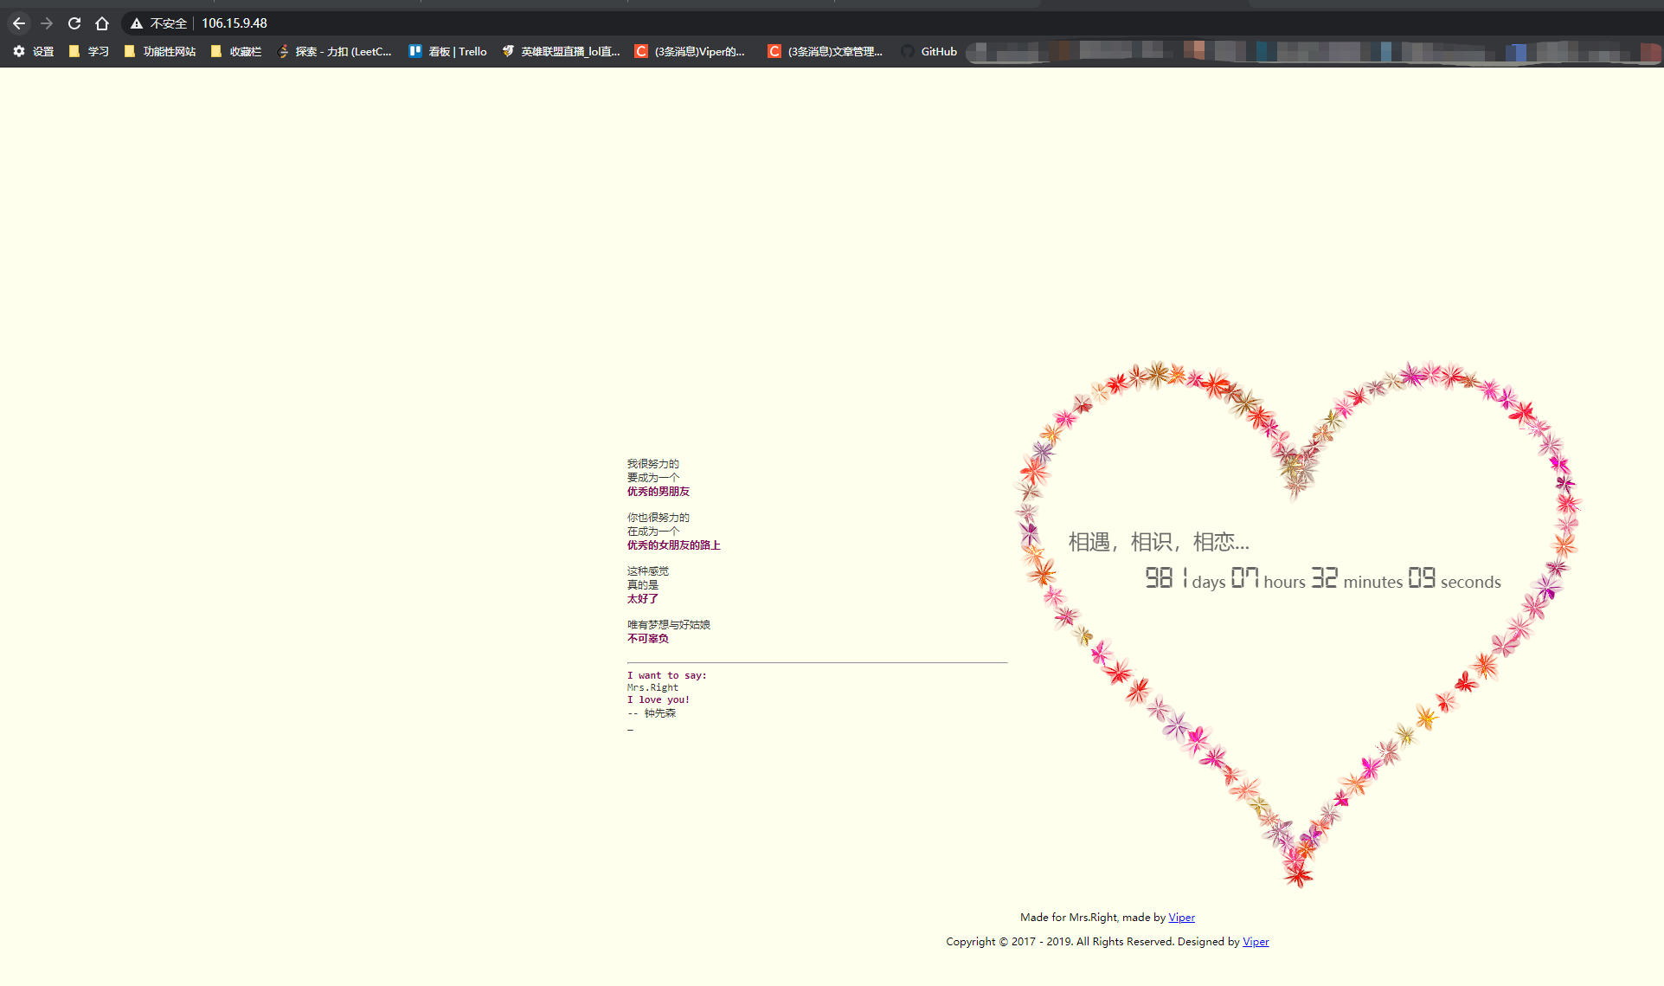Viewport: 1664px width, 986px height.
Task: Open the GitHub bookmark
Action: [x=929, y=52]
